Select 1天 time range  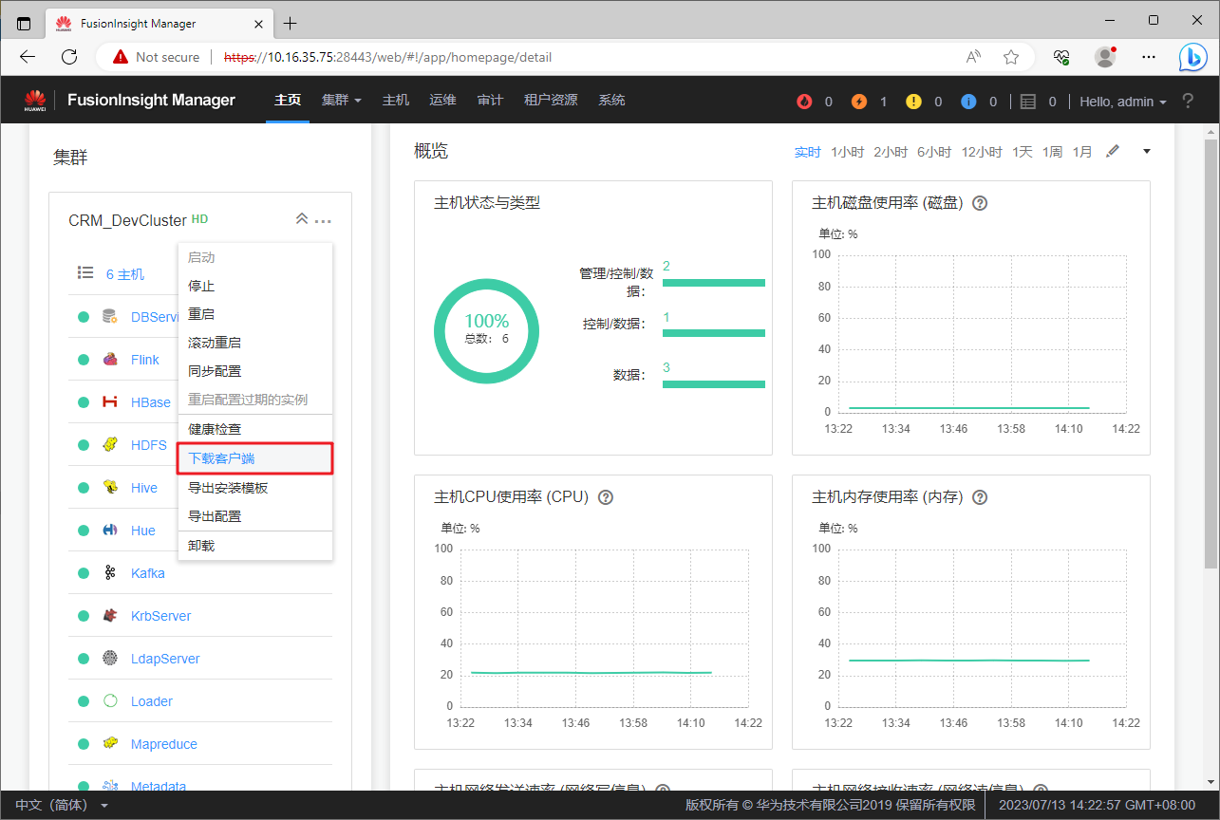(x=1022, y=152)
